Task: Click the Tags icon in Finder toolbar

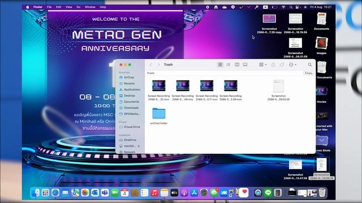Action: (x=282, y=65)
